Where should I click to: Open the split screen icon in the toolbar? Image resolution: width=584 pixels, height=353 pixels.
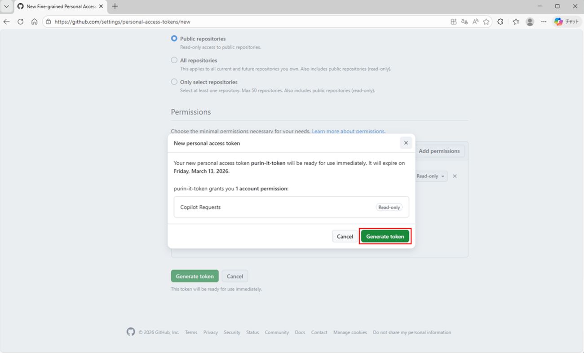453,21
